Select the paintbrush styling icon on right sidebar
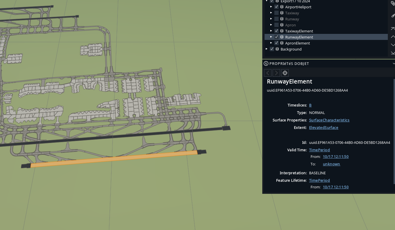The width and height of the screenshot is (395, 230). (x=393, y=16)
